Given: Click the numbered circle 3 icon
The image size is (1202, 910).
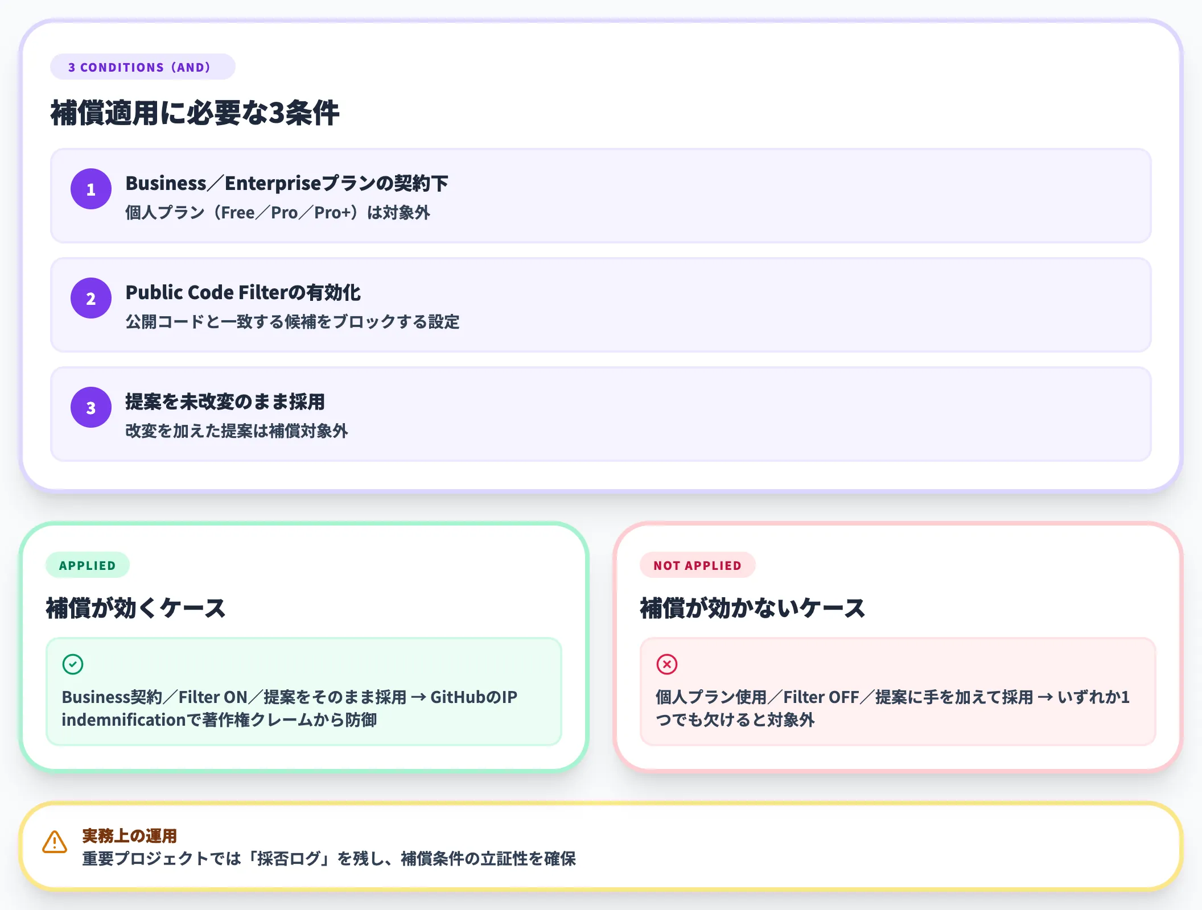Looking at the screenshot, I should [90, 407].
